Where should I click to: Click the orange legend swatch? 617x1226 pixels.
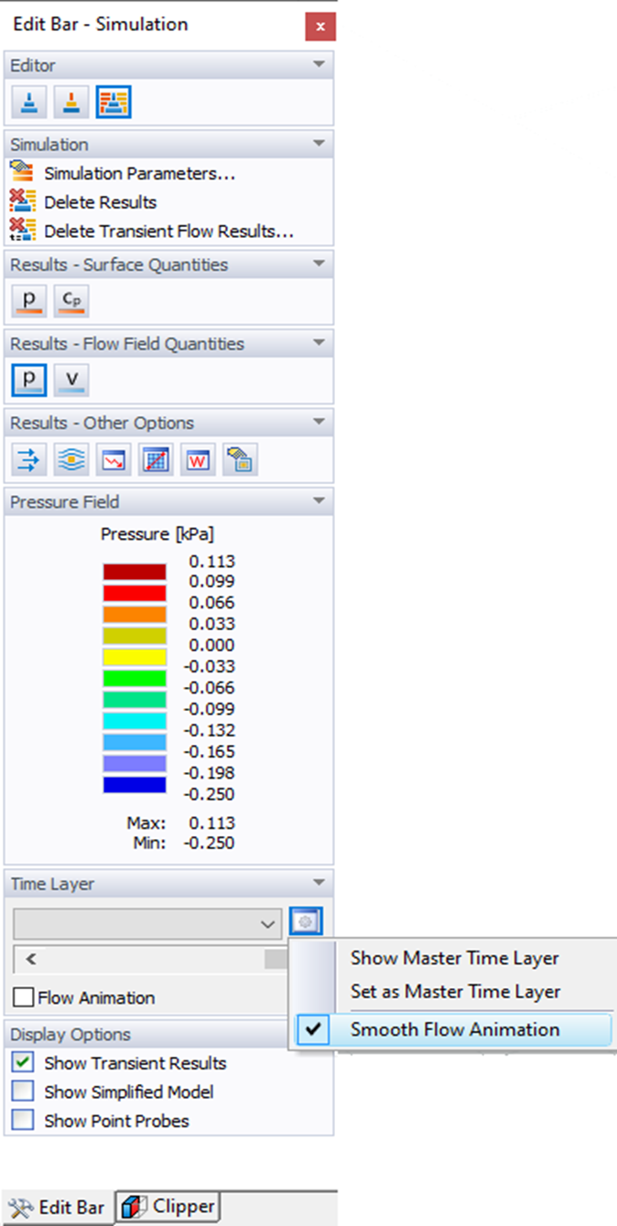pyautogui.click(x=135, y=614)
